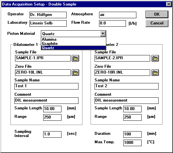
Task: Focus the Atmosphere field containing air
Action: 118,15
